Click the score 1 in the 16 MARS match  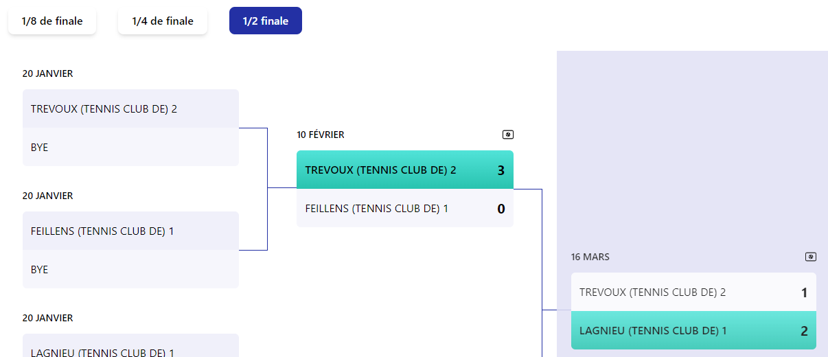[x=804, y=292]
